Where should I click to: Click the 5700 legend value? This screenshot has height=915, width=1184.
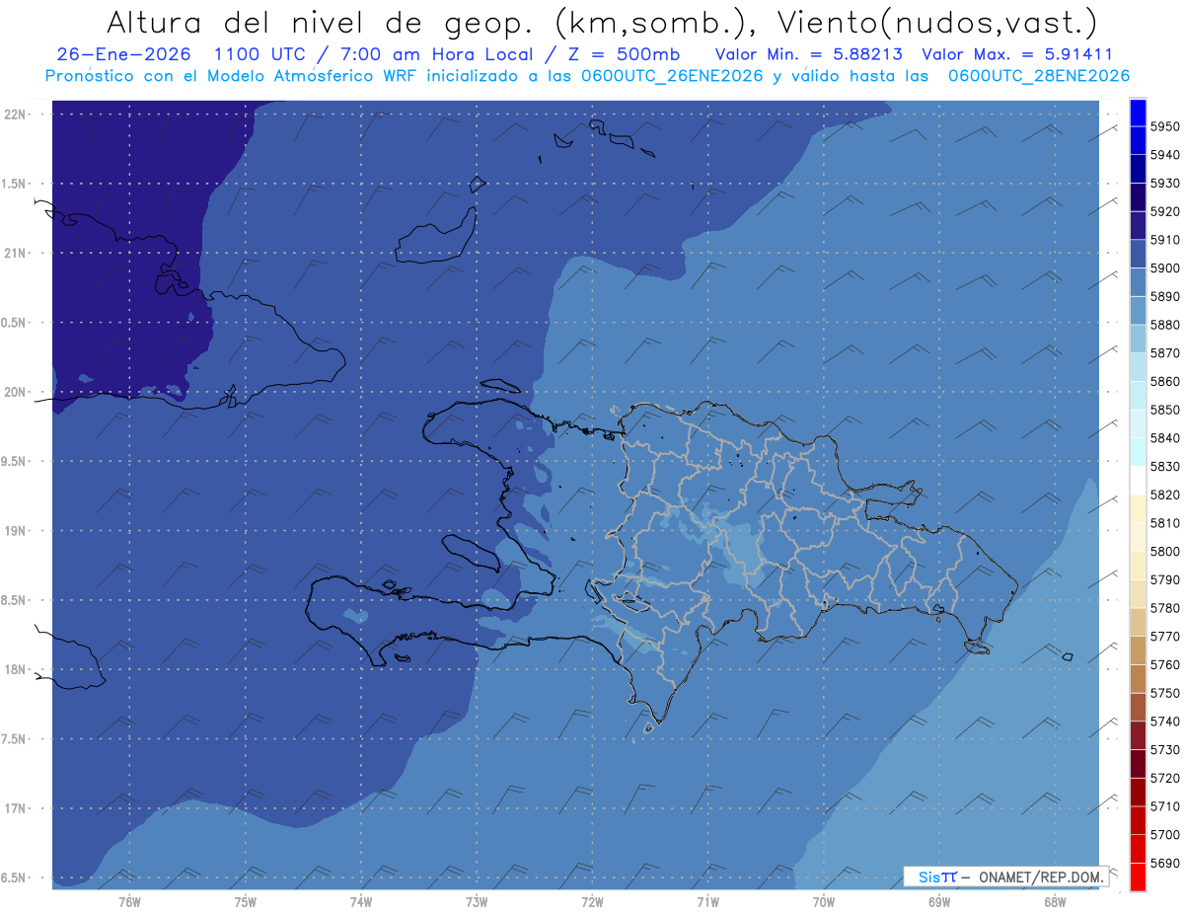pos(1164,836)
